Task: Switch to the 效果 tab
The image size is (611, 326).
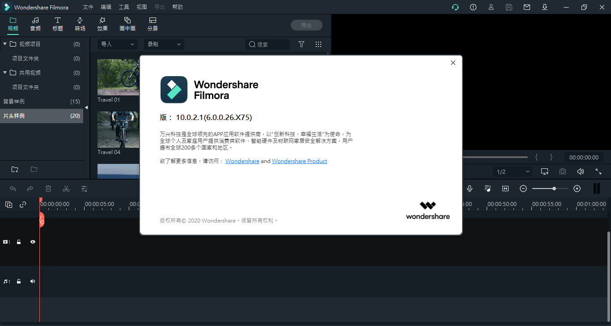Action: [102, 24]
